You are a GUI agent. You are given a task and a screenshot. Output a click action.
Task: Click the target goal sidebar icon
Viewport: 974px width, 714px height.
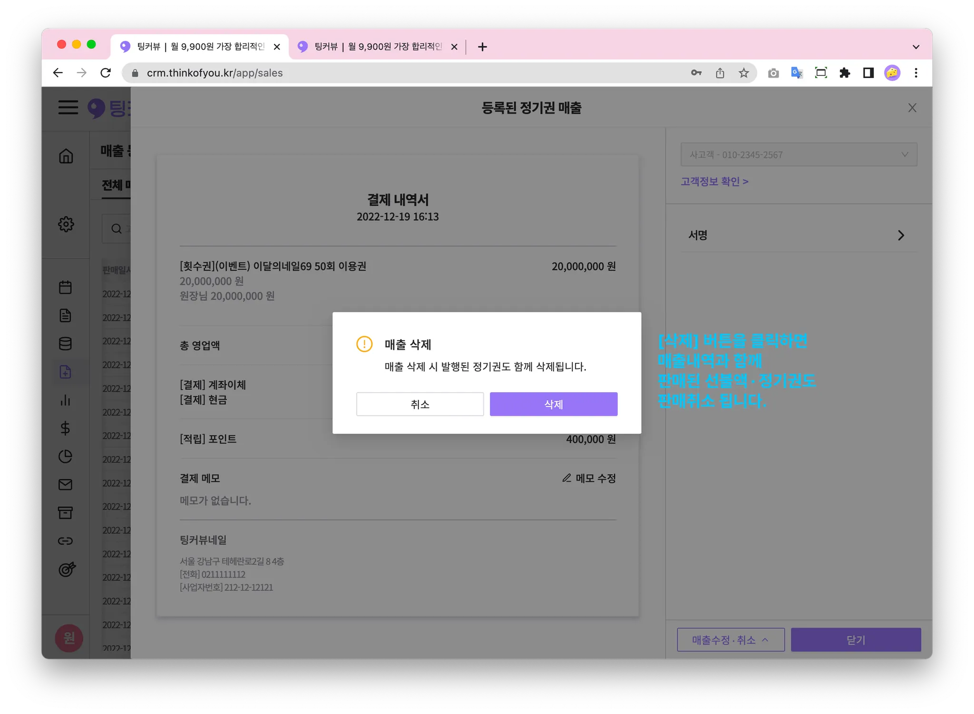point(66,569)
